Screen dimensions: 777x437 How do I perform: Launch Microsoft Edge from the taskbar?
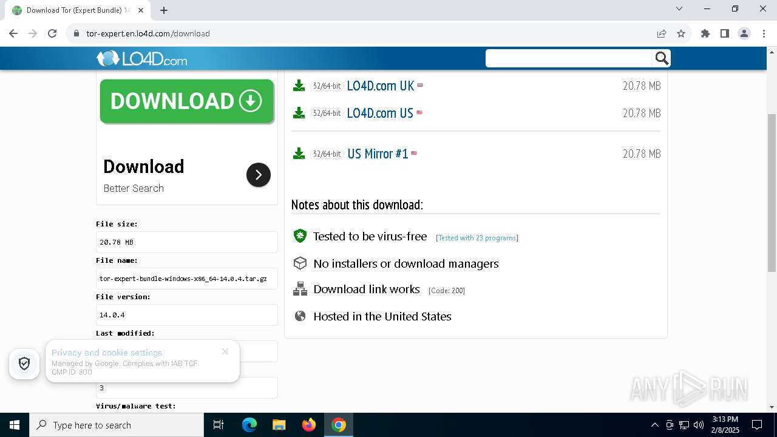249,425
